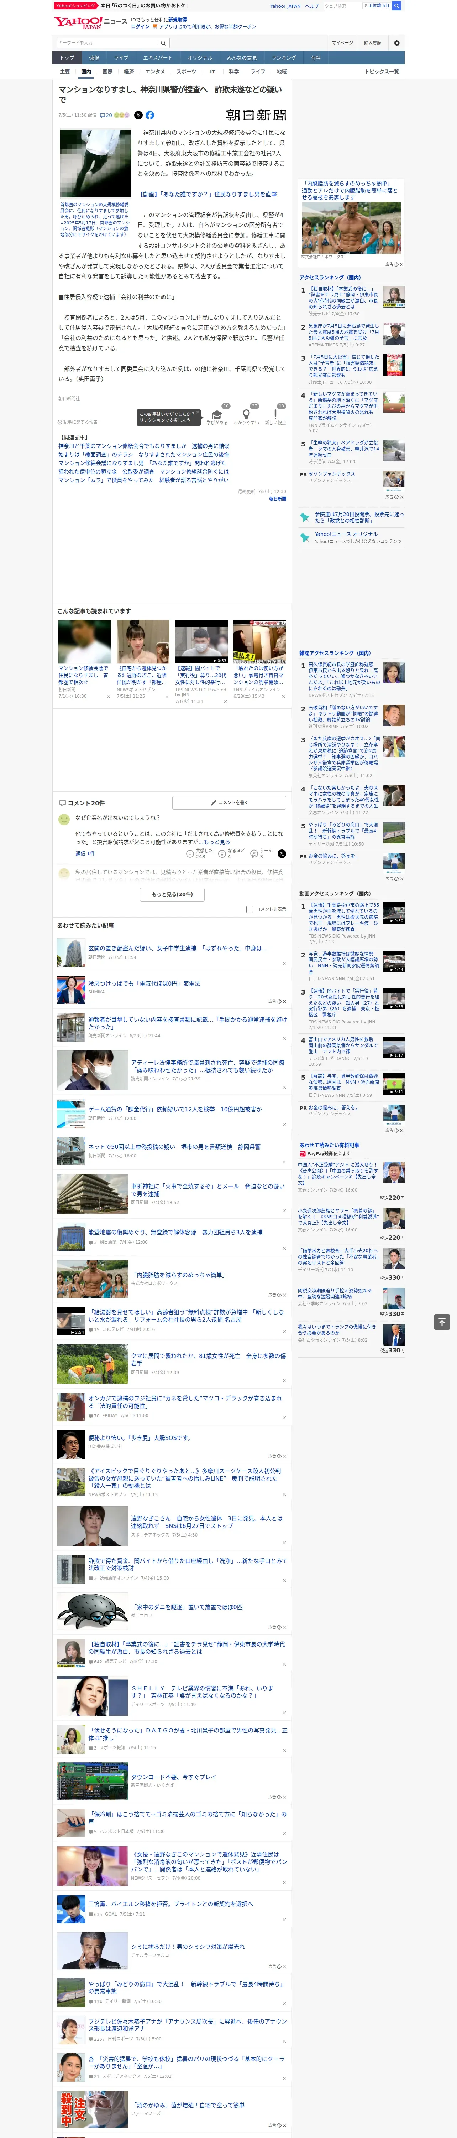Click the comment bubble with count 20
Viewport: 457px width, 2138px height.
click(x=106, y=115)
